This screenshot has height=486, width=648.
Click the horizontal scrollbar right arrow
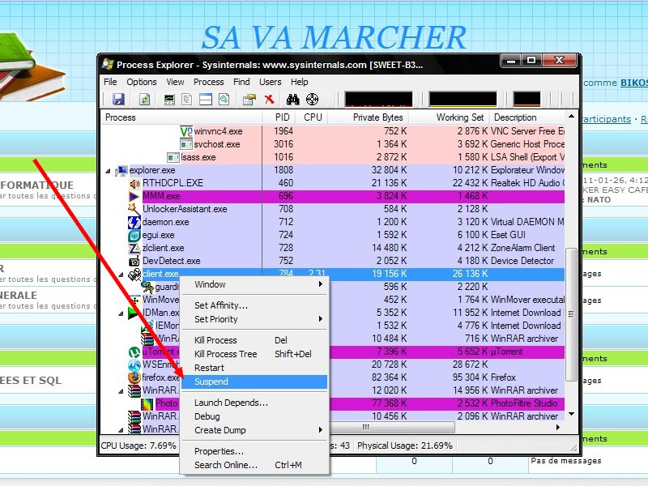tap(559, 428)
